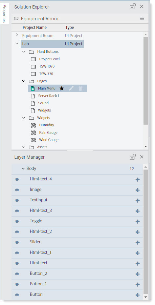Open the Equipment Room hamburger menu
The width and height of the screenshot is (155, 305).
click(x=142, y=18)
